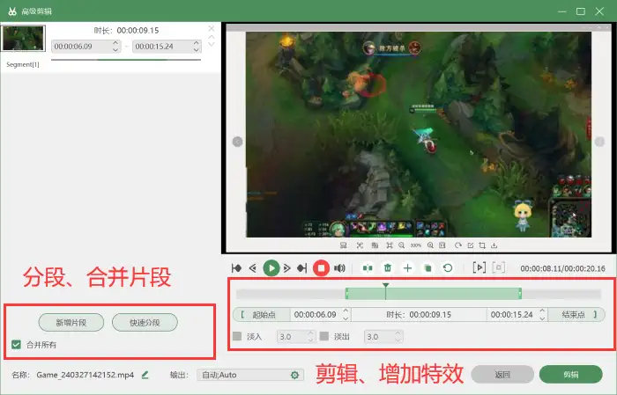Step back one frame

pos(253,268)
